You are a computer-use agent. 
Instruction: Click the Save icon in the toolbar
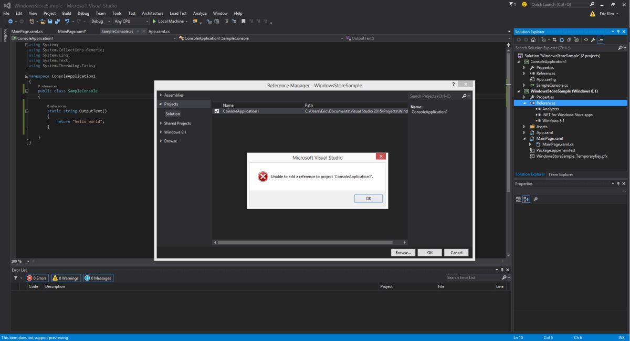point(50,22)
